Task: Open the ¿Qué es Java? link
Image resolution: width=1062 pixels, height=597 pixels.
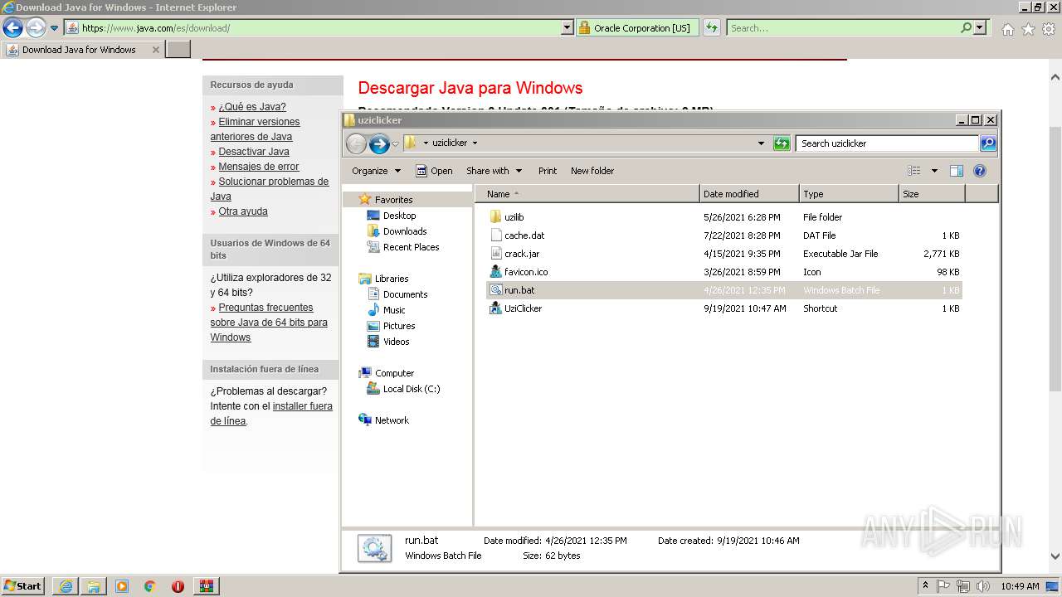Action: (252, 107)
